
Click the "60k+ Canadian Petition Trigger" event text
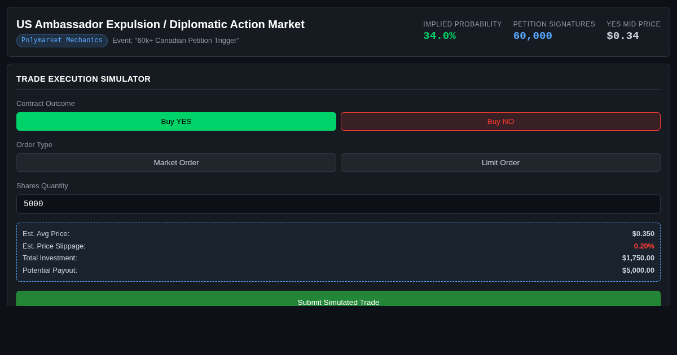click(175, 41)
